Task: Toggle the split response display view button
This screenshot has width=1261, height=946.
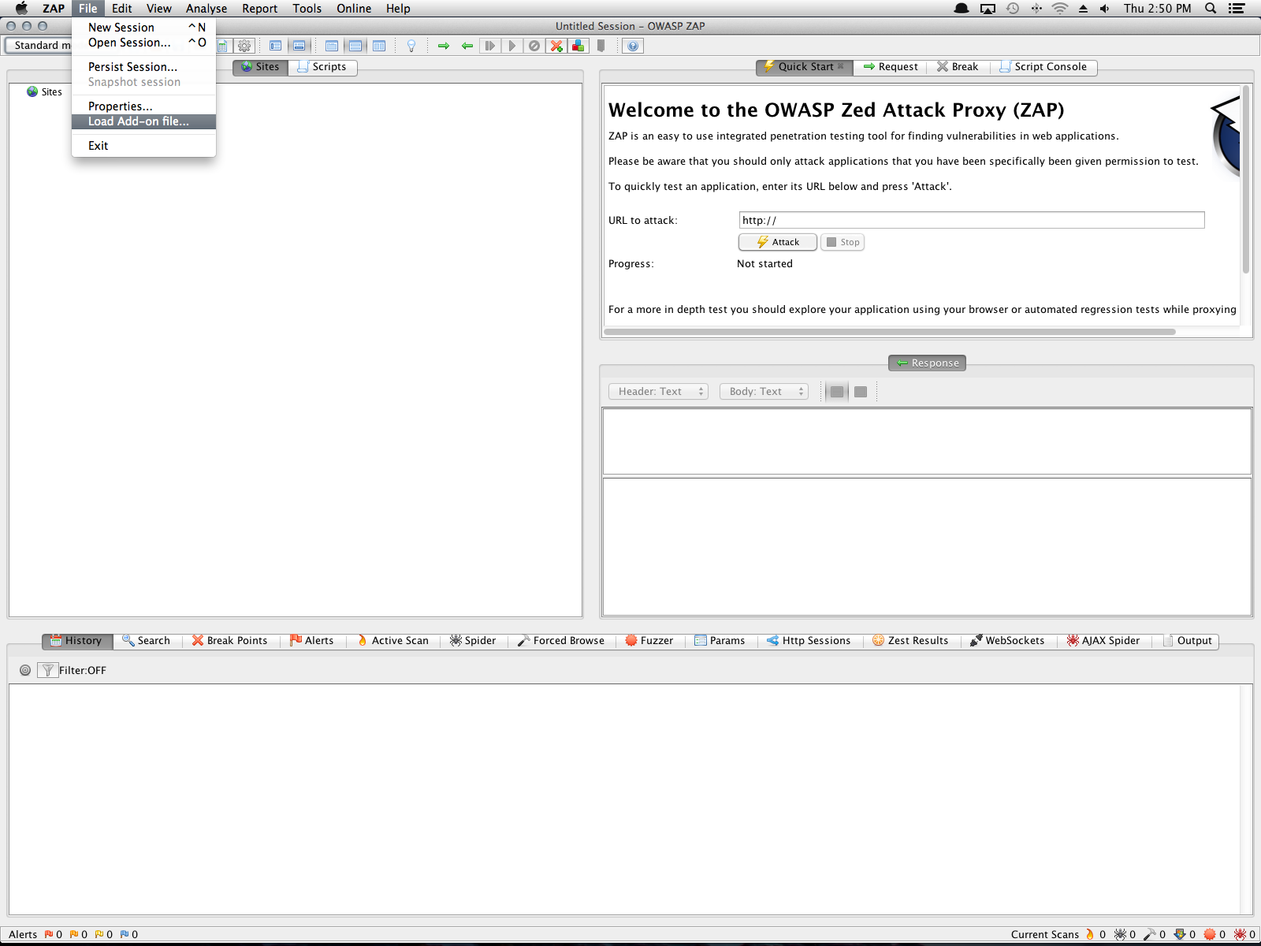Action: click(x=861, y=392)
